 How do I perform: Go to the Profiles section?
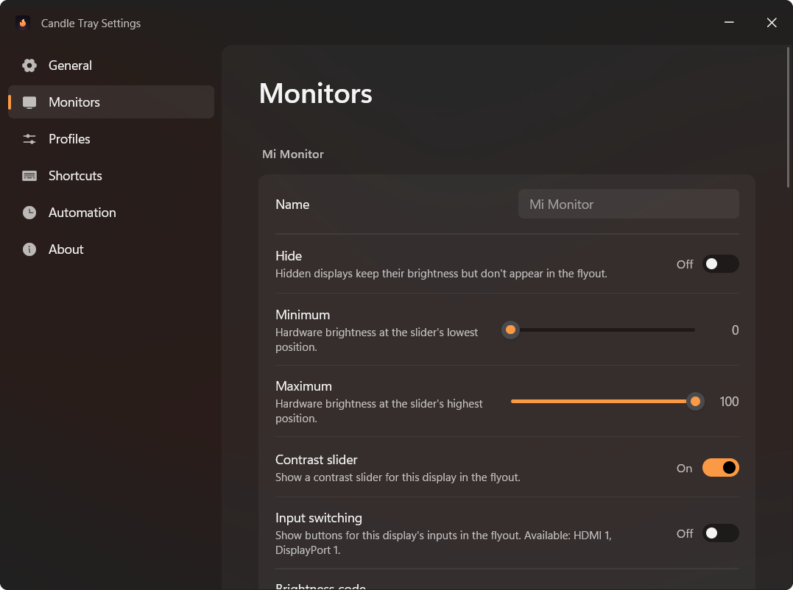click(111, 139)
